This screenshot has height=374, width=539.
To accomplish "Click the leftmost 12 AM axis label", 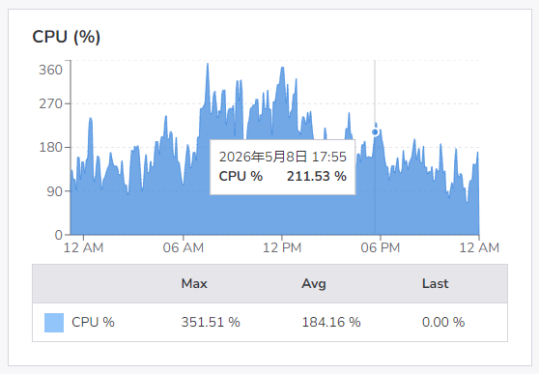I will pos(83,247).
